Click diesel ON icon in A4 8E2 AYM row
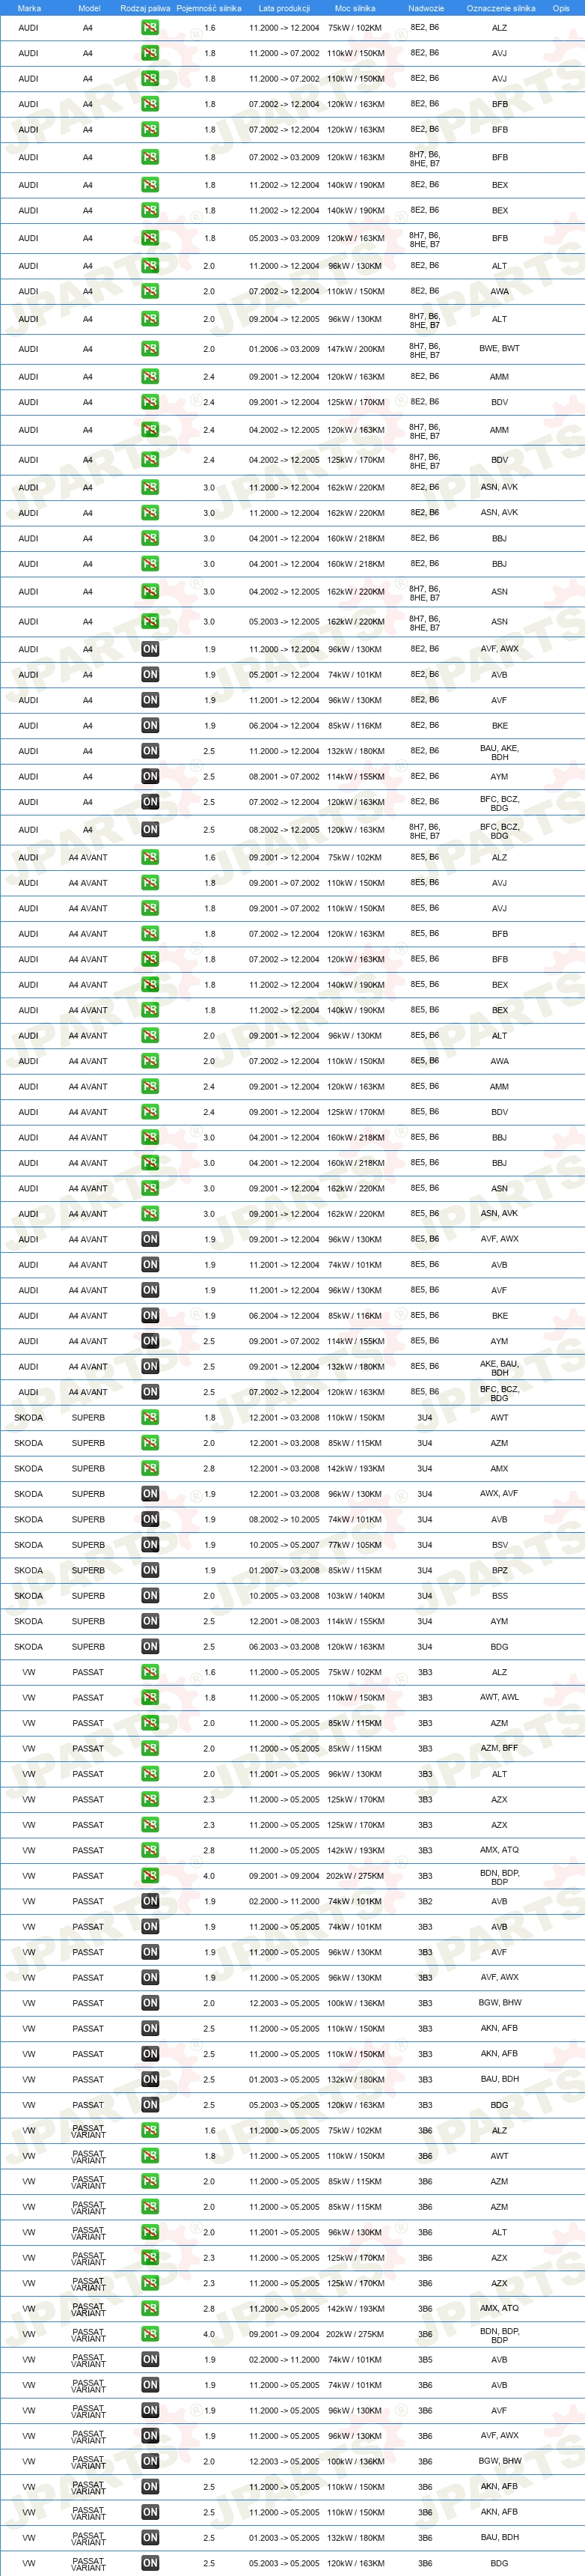This screenshot has width=585, height=2576. [150, 777]
